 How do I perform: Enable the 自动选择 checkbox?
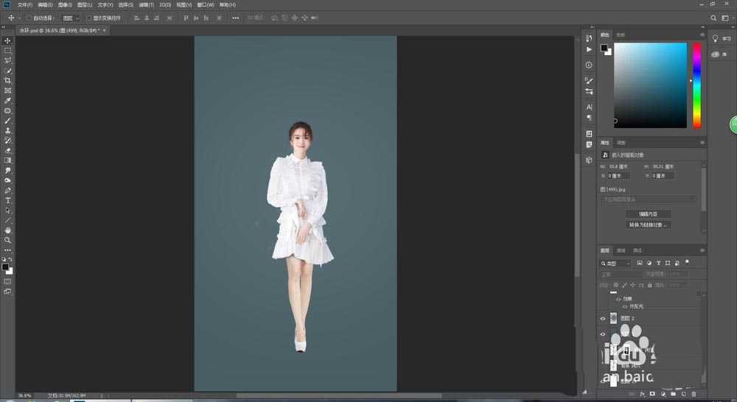[29, 17]
